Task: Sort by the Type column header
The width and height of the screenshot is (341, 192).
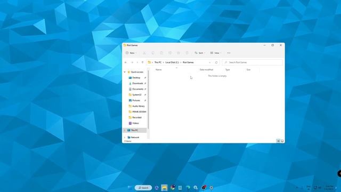Action: point(228,70)
